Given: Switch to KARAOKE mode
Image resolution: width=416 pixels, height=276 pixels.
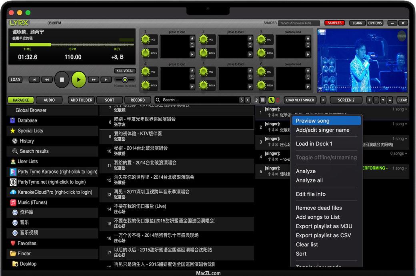Looking at the screenshot, I should [21, 100].
